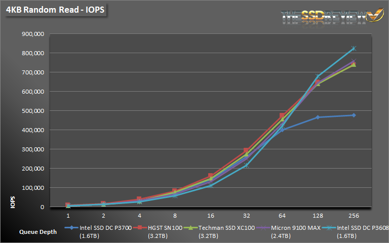Image resolution: width=389 pixels, height=243 pixels.
Task: Click the Intel SSD DC P3608 legend marker
Action: coord(329,227)
